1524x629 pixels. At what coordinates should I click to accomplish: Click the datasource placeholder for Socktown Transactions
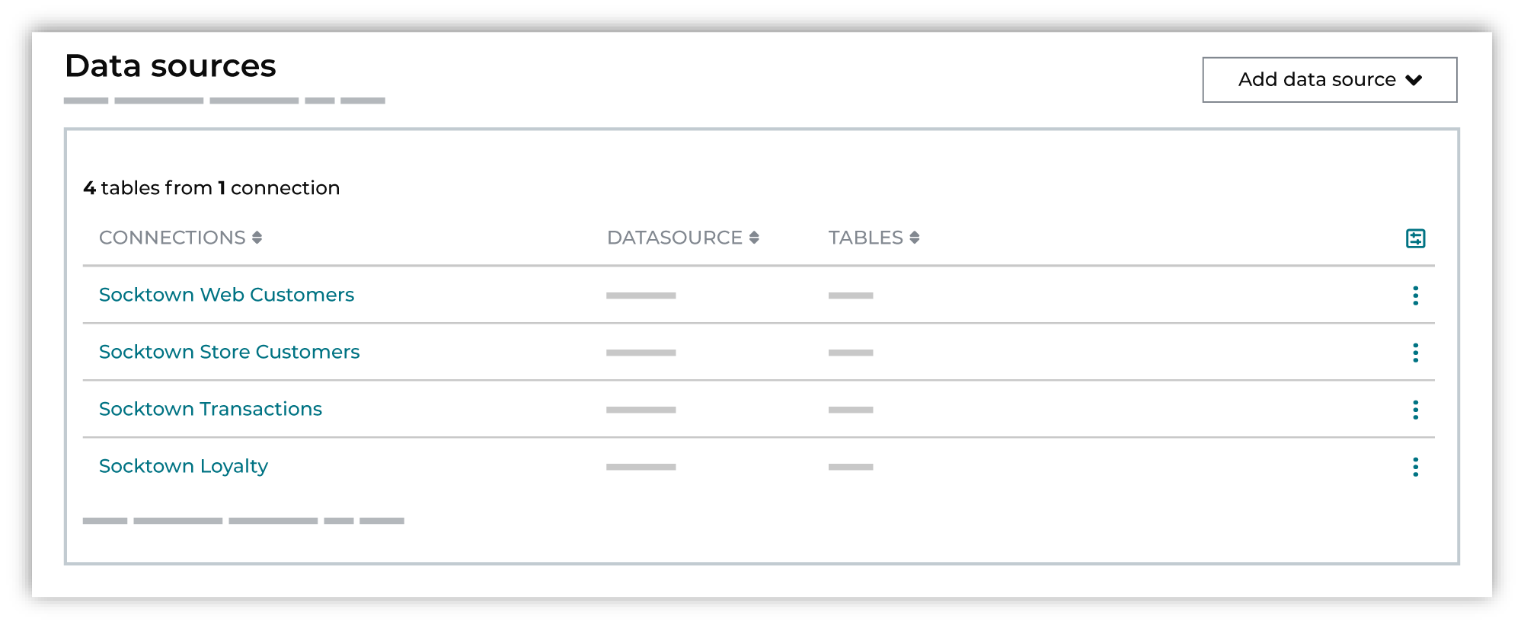[x=641, y=409]
